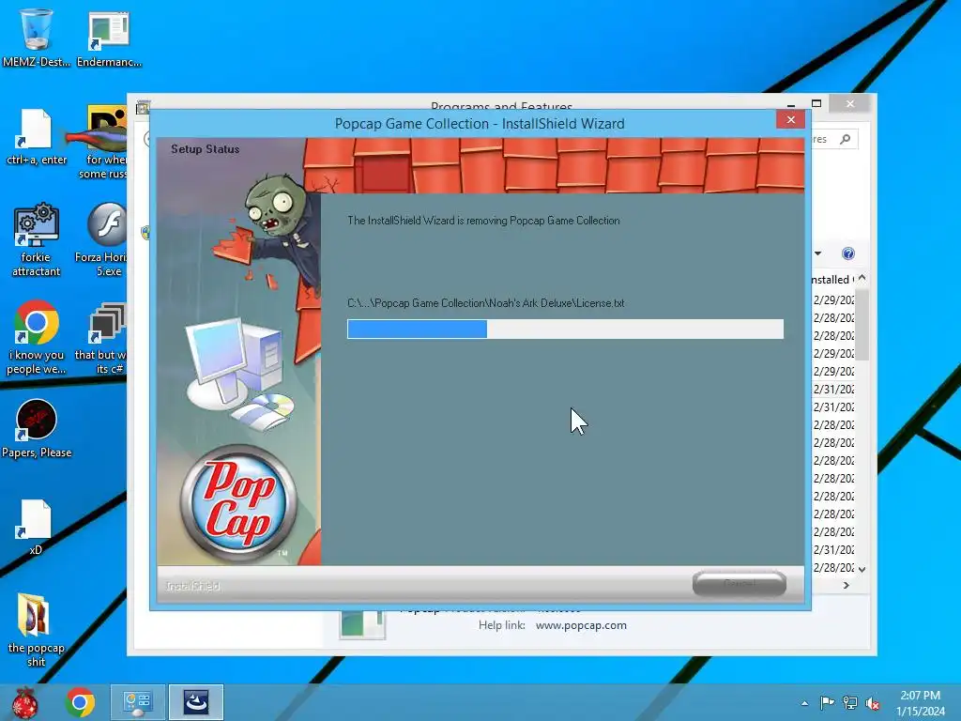Show hidden tray icons arrow
This screenshot has width=961, height=721.
(x=804, y=703)
